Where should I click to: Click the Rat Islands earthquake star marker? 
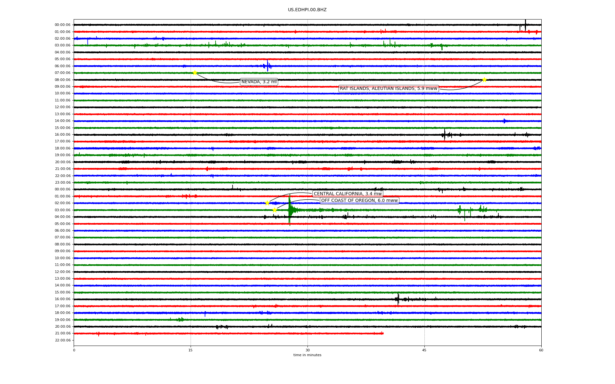484,80
